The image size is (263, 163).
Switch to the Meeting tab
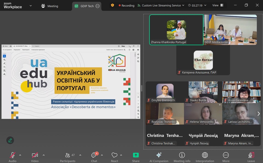50,6
